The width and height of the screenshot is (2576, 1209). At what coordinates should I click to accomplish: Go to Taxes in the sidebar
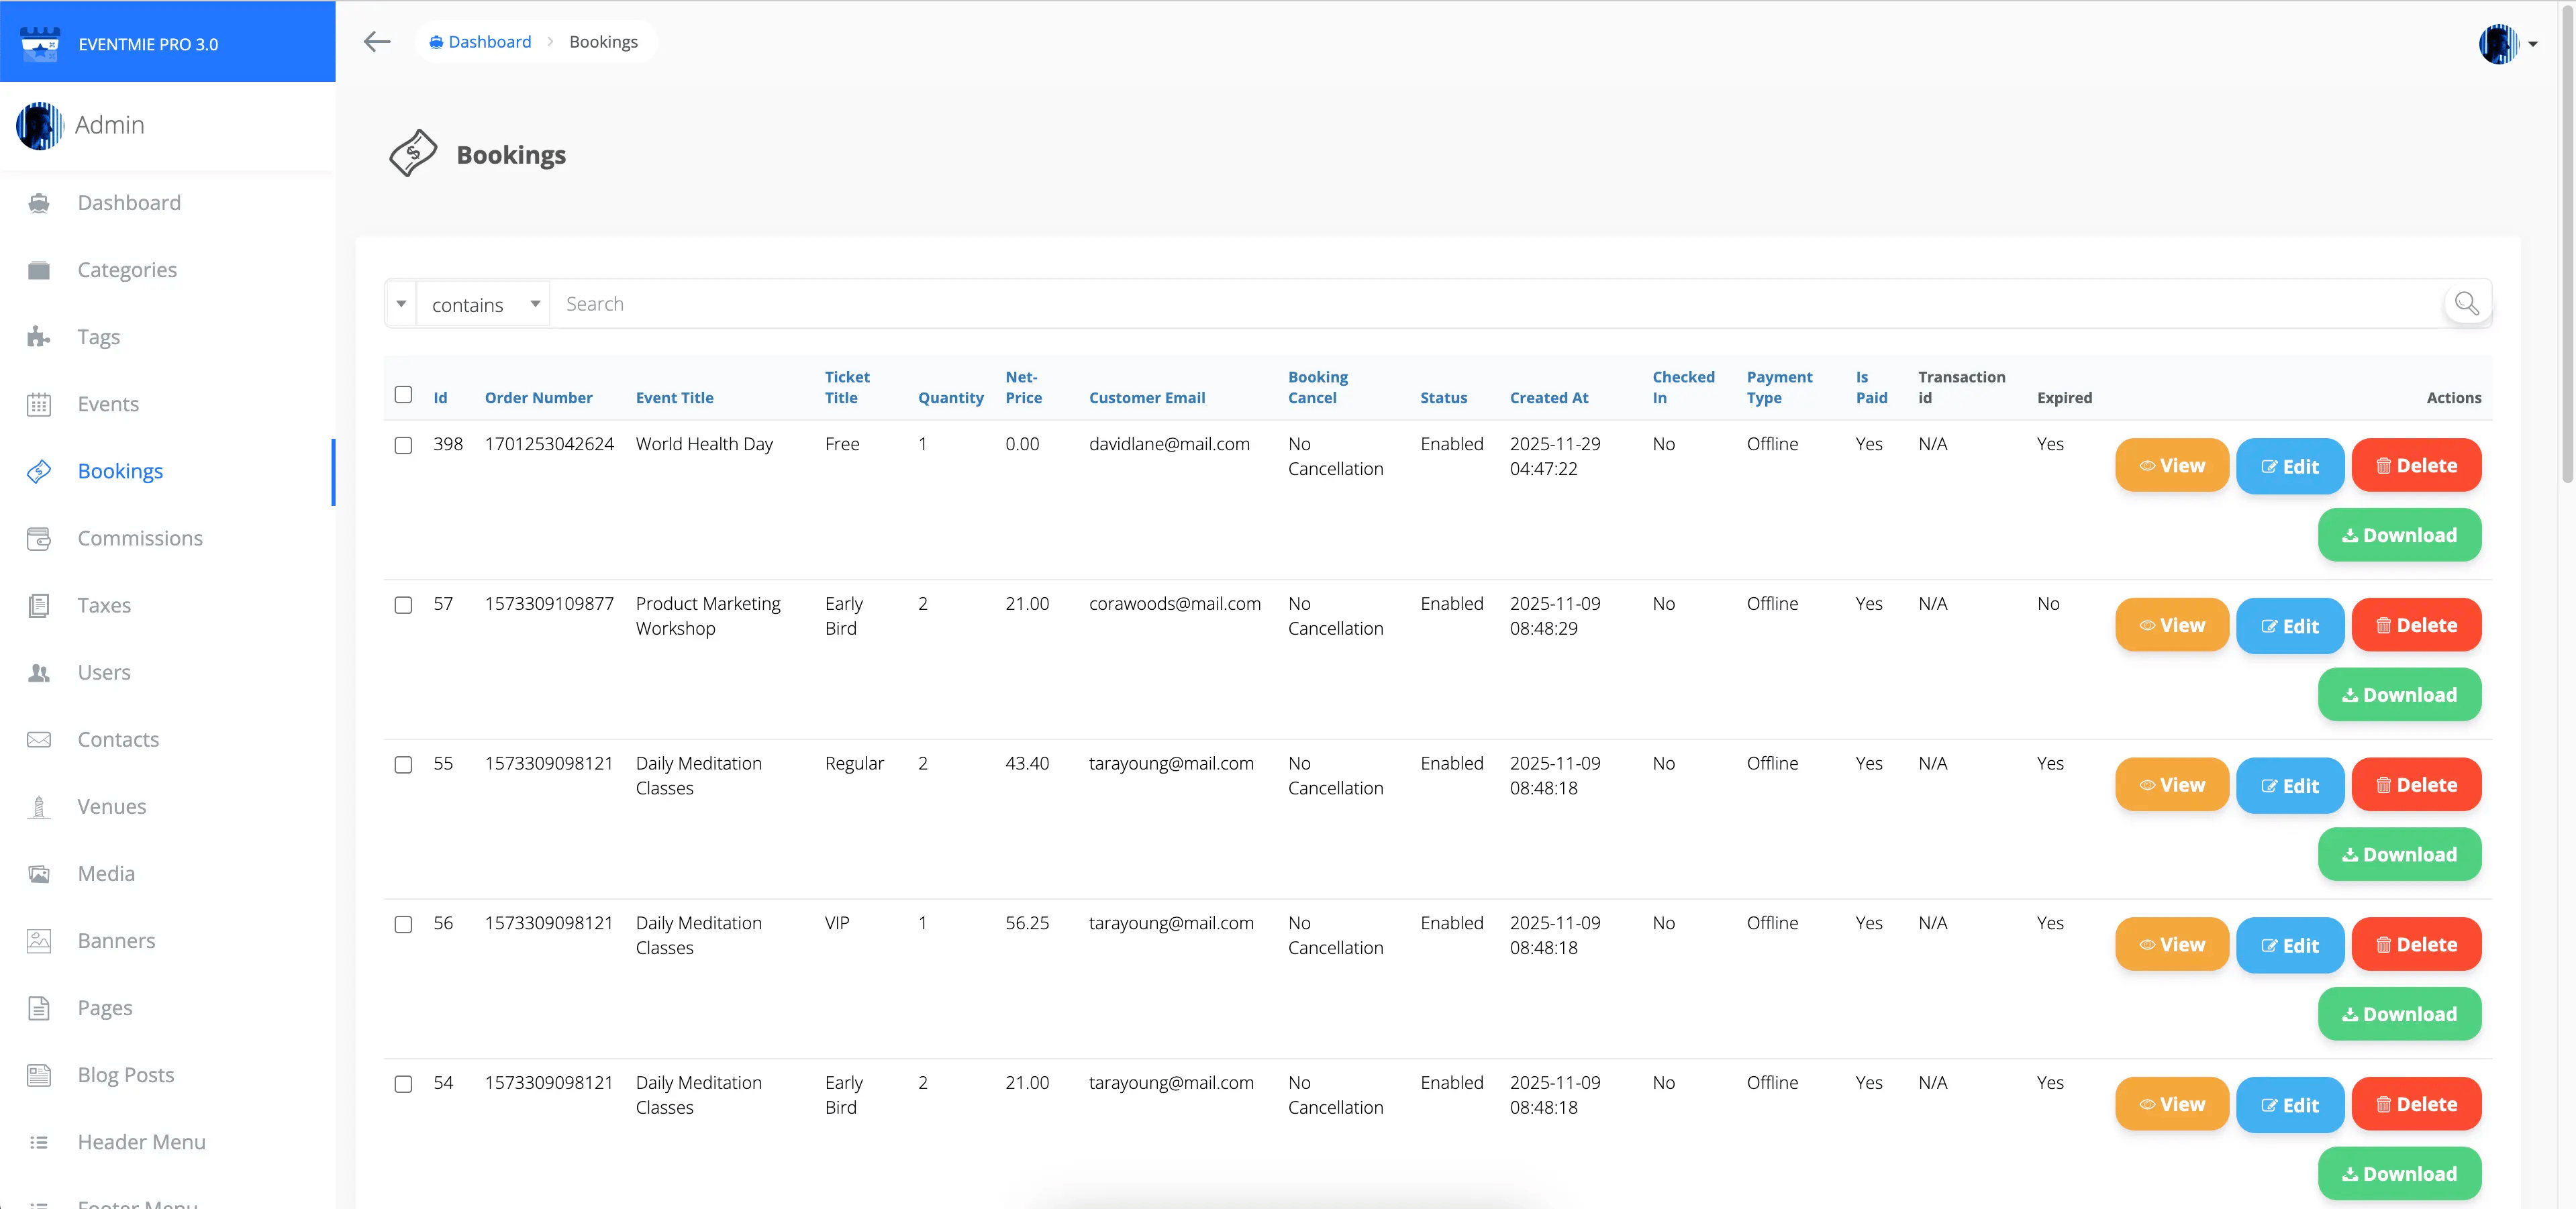pyautogui.click(x=104, y=605)
